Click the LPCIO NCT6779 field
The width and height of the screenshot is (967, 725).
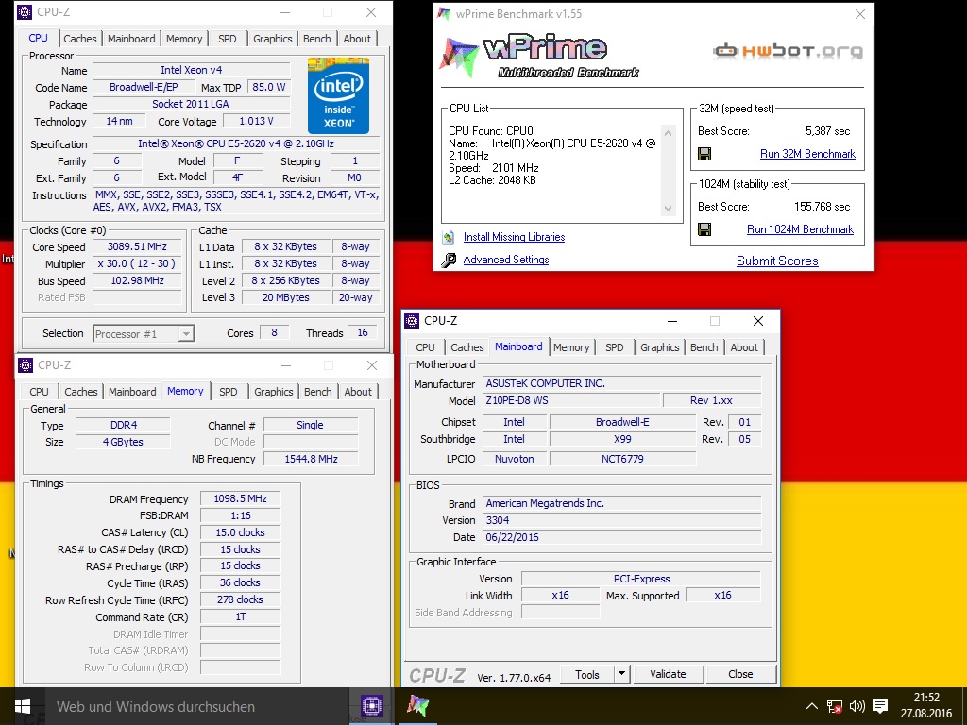click(622, 459)
